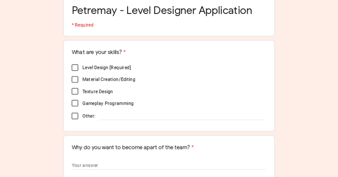This screenshot has height=177, width=338.
Task: Click the Petremay Level Designer Application title
Action: tap(162, 10)
